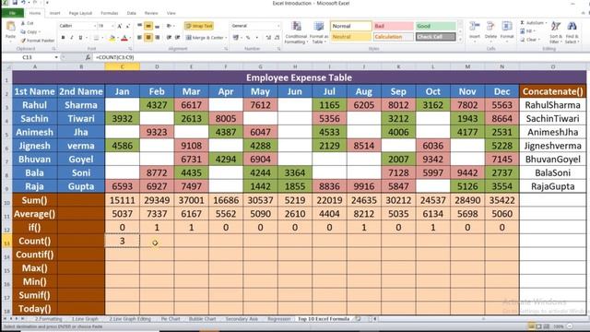Apply the Good cell style
The image size is (590, 332).
pyautogui.click(x=435, y=26)
